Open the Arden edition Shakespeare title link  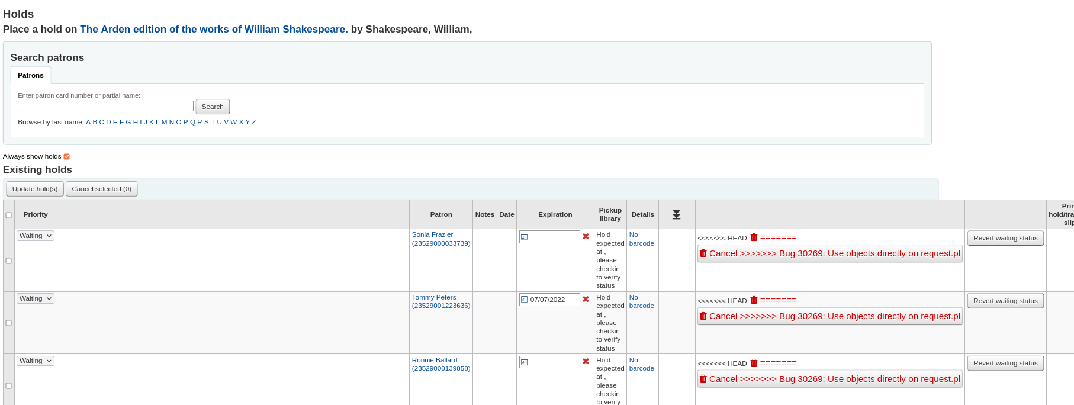(x=214, y=29)
